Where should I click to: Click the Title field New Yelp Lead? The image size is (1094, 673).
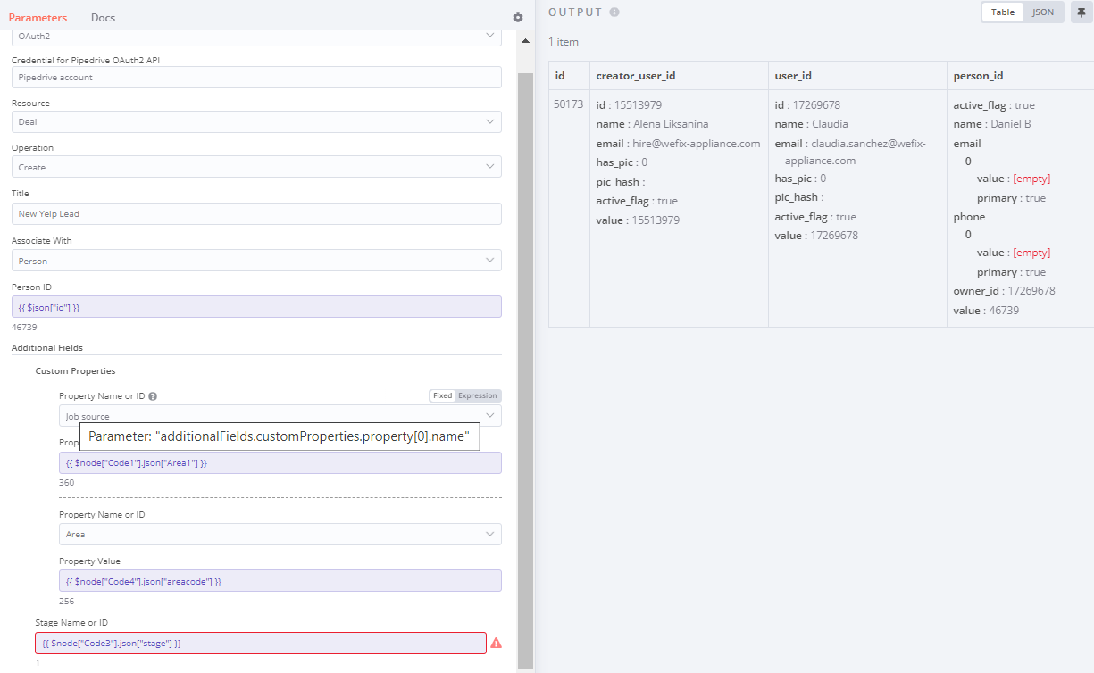(256, 214)
